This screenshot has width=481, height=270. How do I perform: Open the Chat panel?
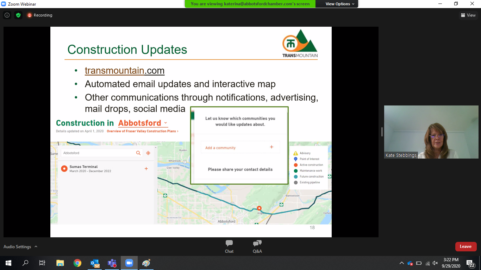(x=229, y=246)
